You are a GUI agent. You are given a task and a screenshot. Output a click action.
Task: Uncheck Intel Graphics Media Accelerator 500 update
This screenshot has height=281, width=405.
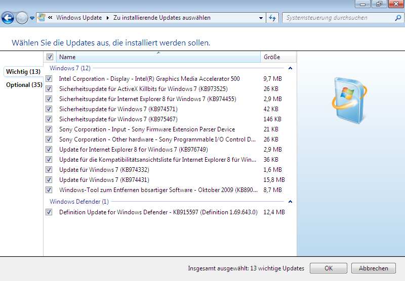tap(49, 79)
